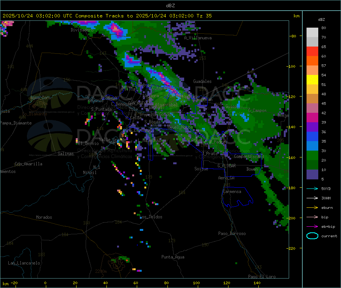
Task: Click the 0 km bottom axis label
Action: pyautogui.click(x=45, y=283)
